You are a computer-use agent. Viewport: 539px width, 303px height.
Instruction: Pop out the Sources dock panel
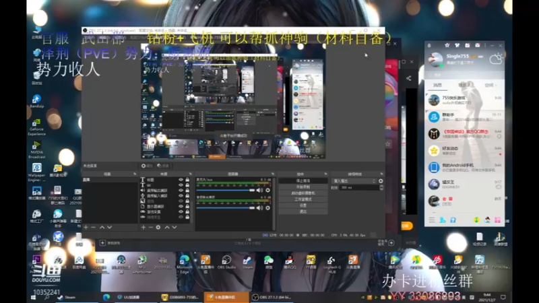click(x=190, y=174)
